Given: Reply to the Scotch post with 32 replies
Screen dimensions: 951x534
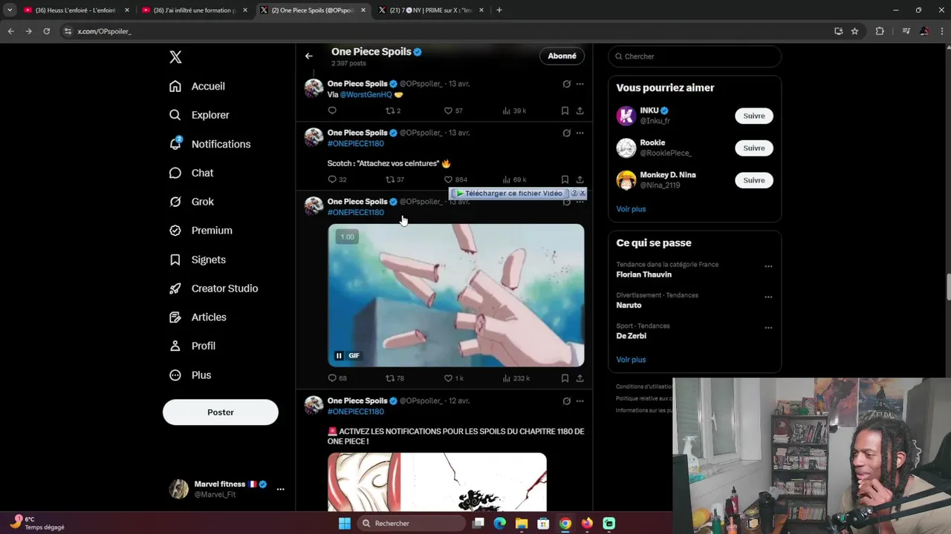Looking at the screenshot, I should pos(337,179).
